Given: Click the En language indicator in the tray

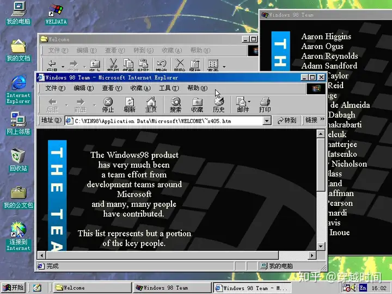Looking at the screenshot, I should (363, 288).
